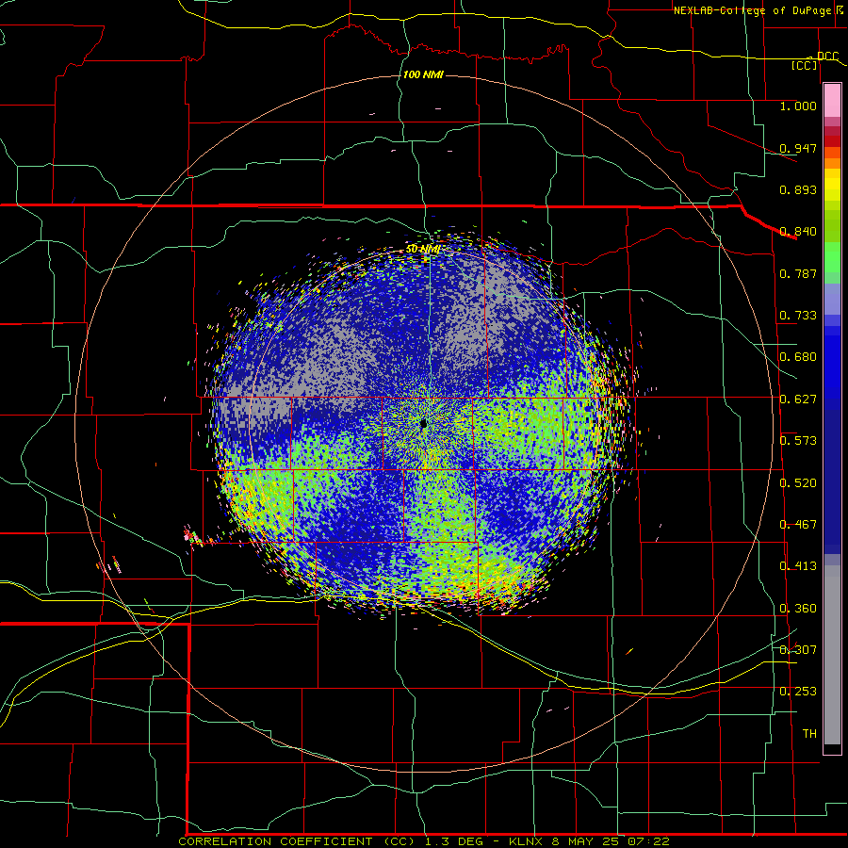Pick the gray swatch beside 0.307
848x848 pixels.
(x=832, y=655)
